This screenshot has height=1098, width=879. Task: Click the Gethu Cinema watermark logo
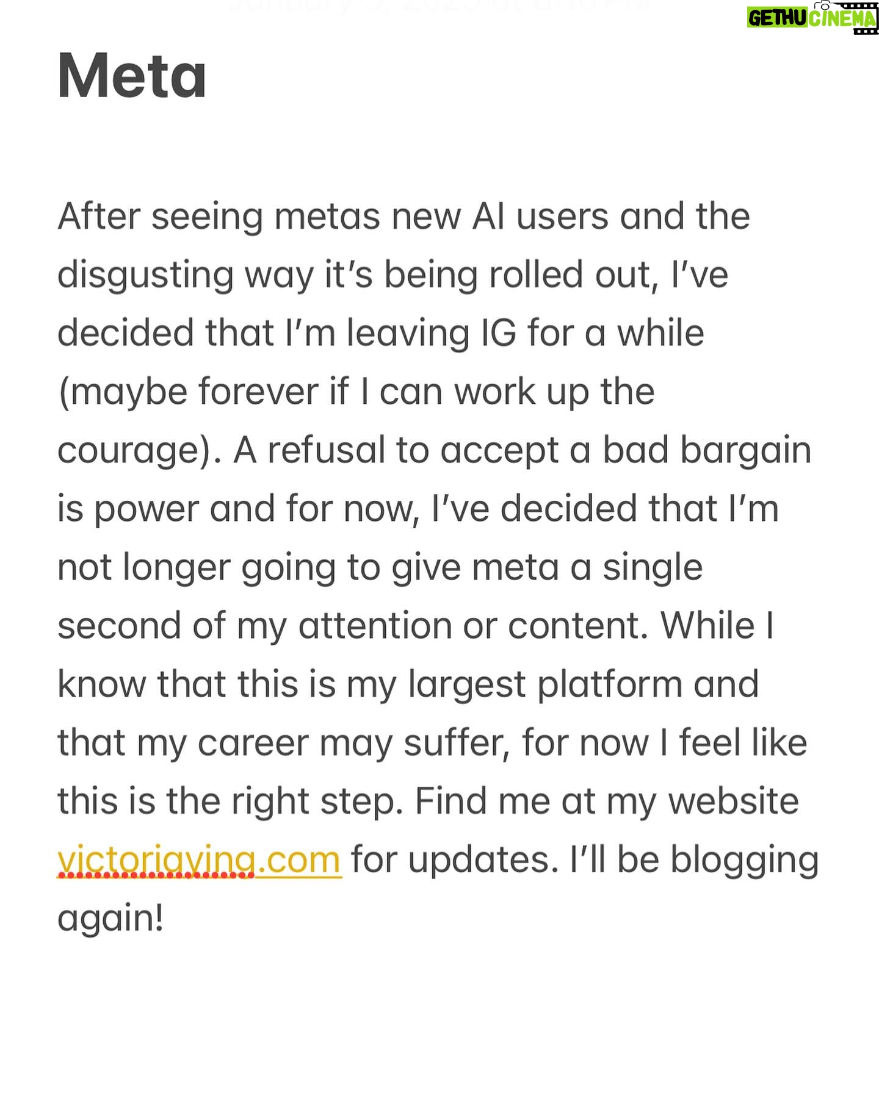[812, 17]
